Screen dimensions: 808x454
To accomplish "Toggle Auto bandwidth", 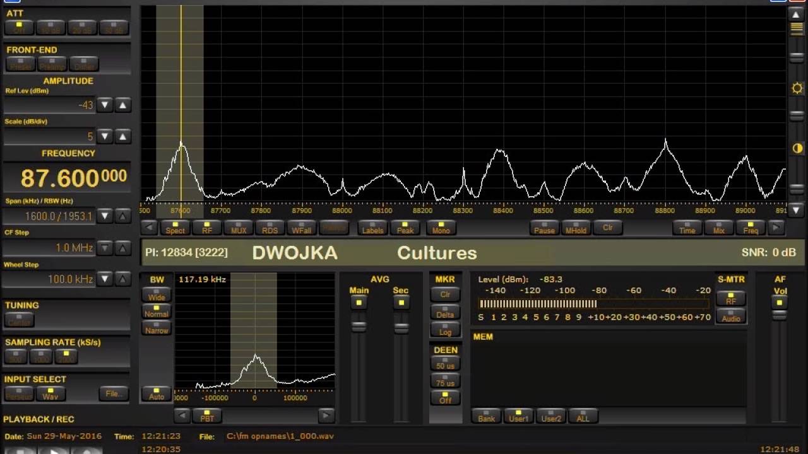I will [x=157, y=393].
